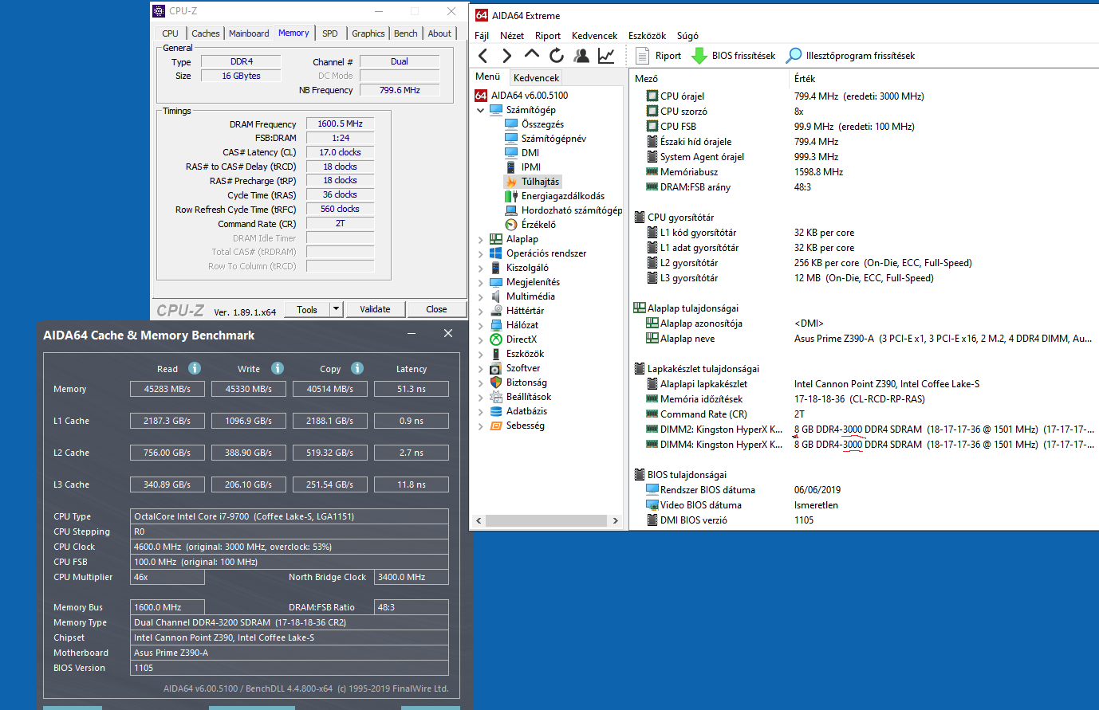This screenshot has height=710, width=1099.
Task: Click the AIDA64 refresh icon
Action: [x=557, y=55]
